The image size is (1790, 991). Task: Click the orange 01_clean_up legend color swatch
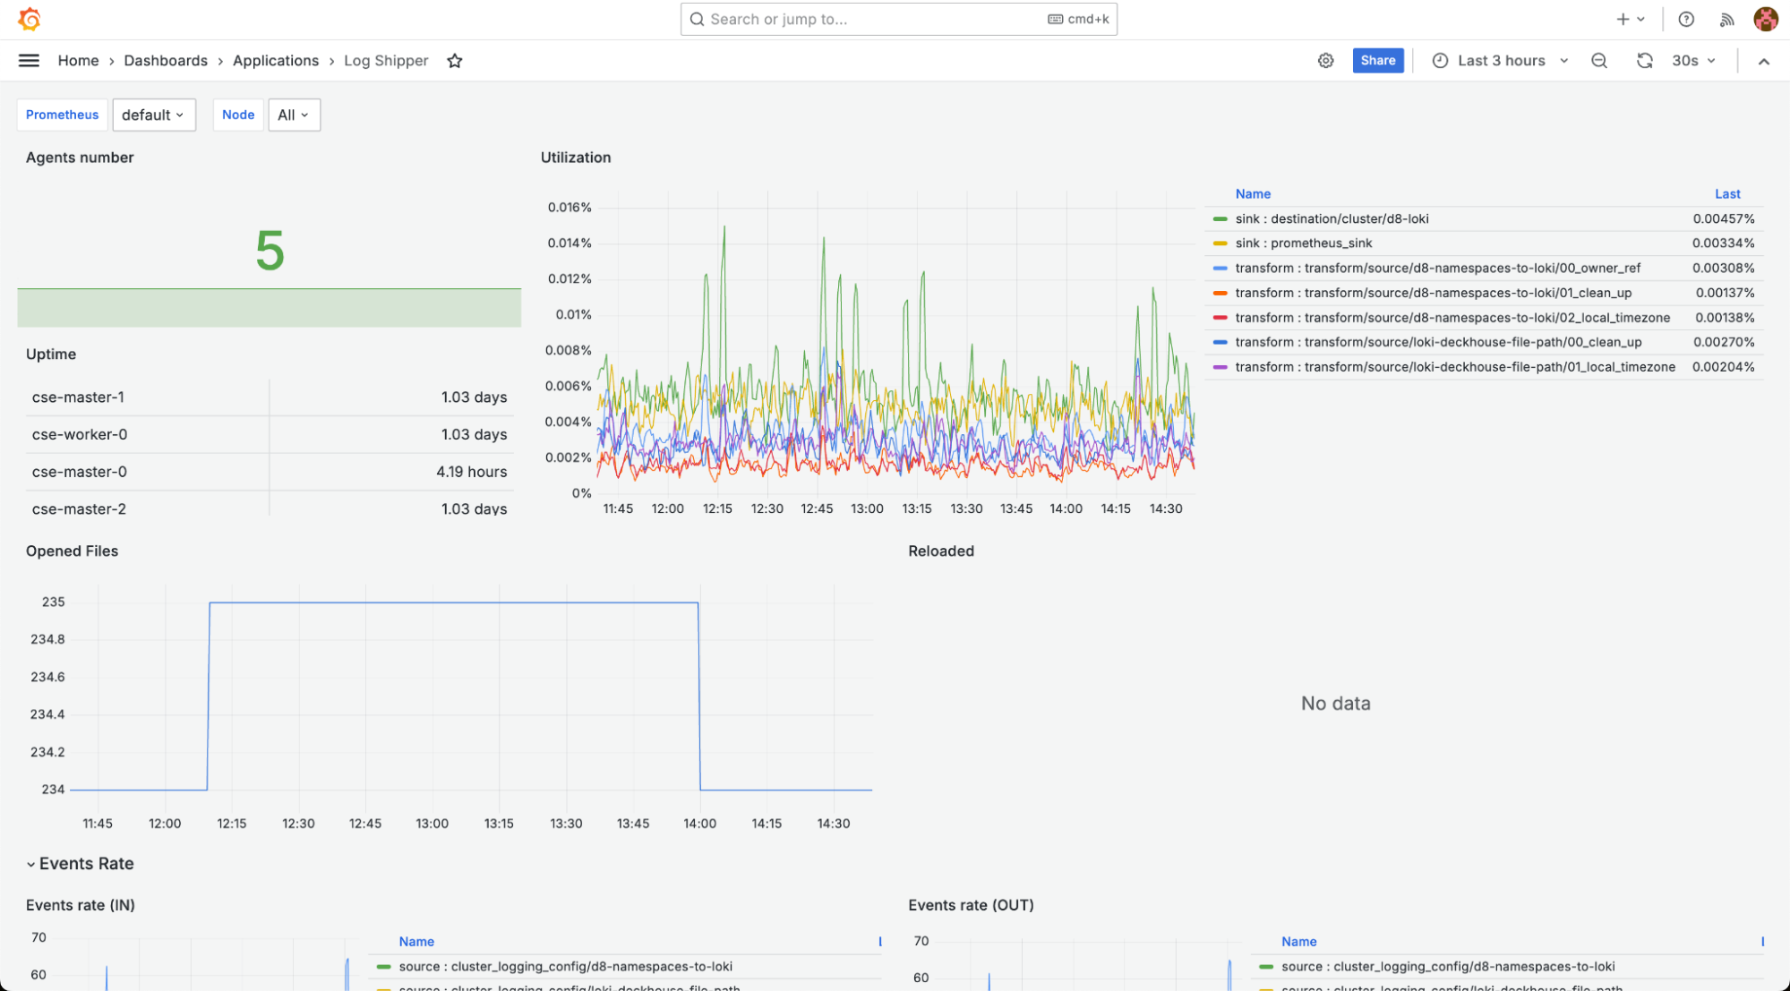coord(1220,293)
